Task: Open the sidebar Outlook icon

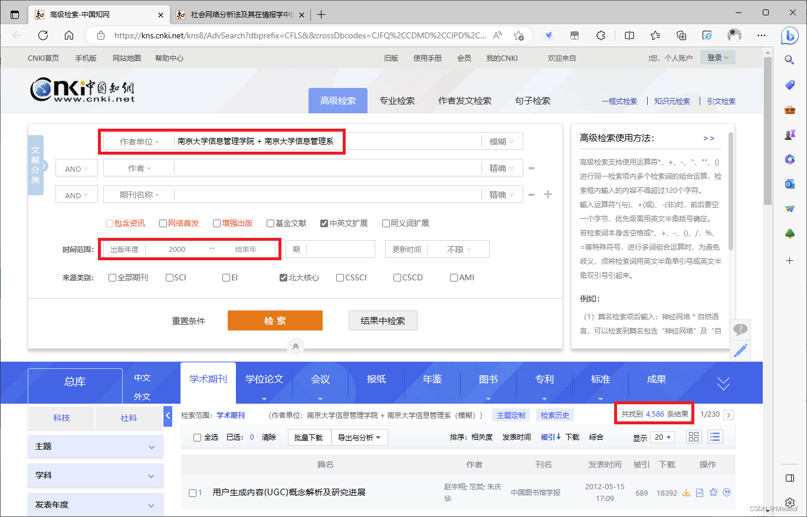Action: tap(790, 184)
